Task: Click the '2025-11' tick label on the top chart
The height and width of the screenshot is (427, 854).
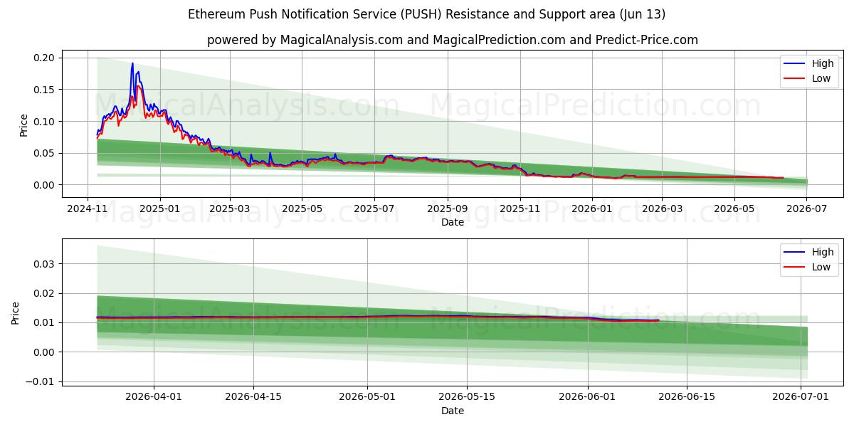Action: pyautogui.click(x=520, y=209)
